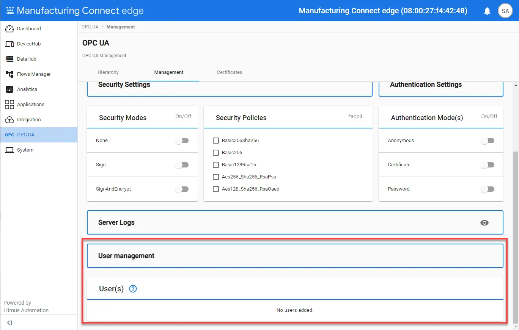Click the Analytics chart icon
The height and width of the screenshot is (330, 519).
(9, 89)
